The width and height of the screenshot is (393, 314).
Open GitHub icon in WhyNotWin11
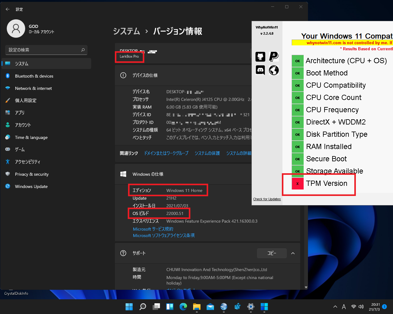tap(260, 56)
